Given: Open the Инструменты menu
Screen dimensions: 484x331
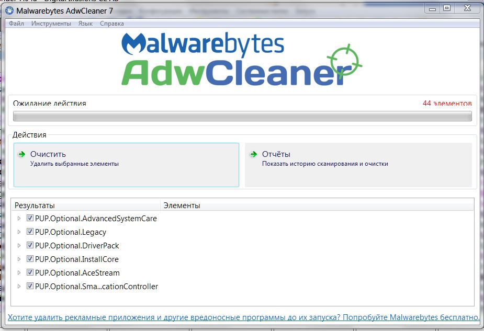Looking at the screenshot, I should (51, 24).
